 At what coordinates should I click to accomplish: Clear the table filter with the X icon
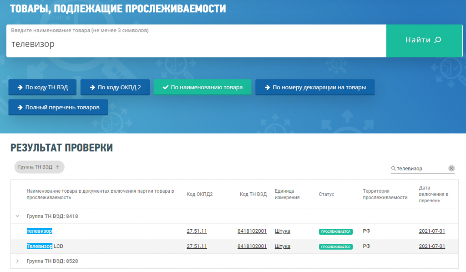click(x=451, y=168)
